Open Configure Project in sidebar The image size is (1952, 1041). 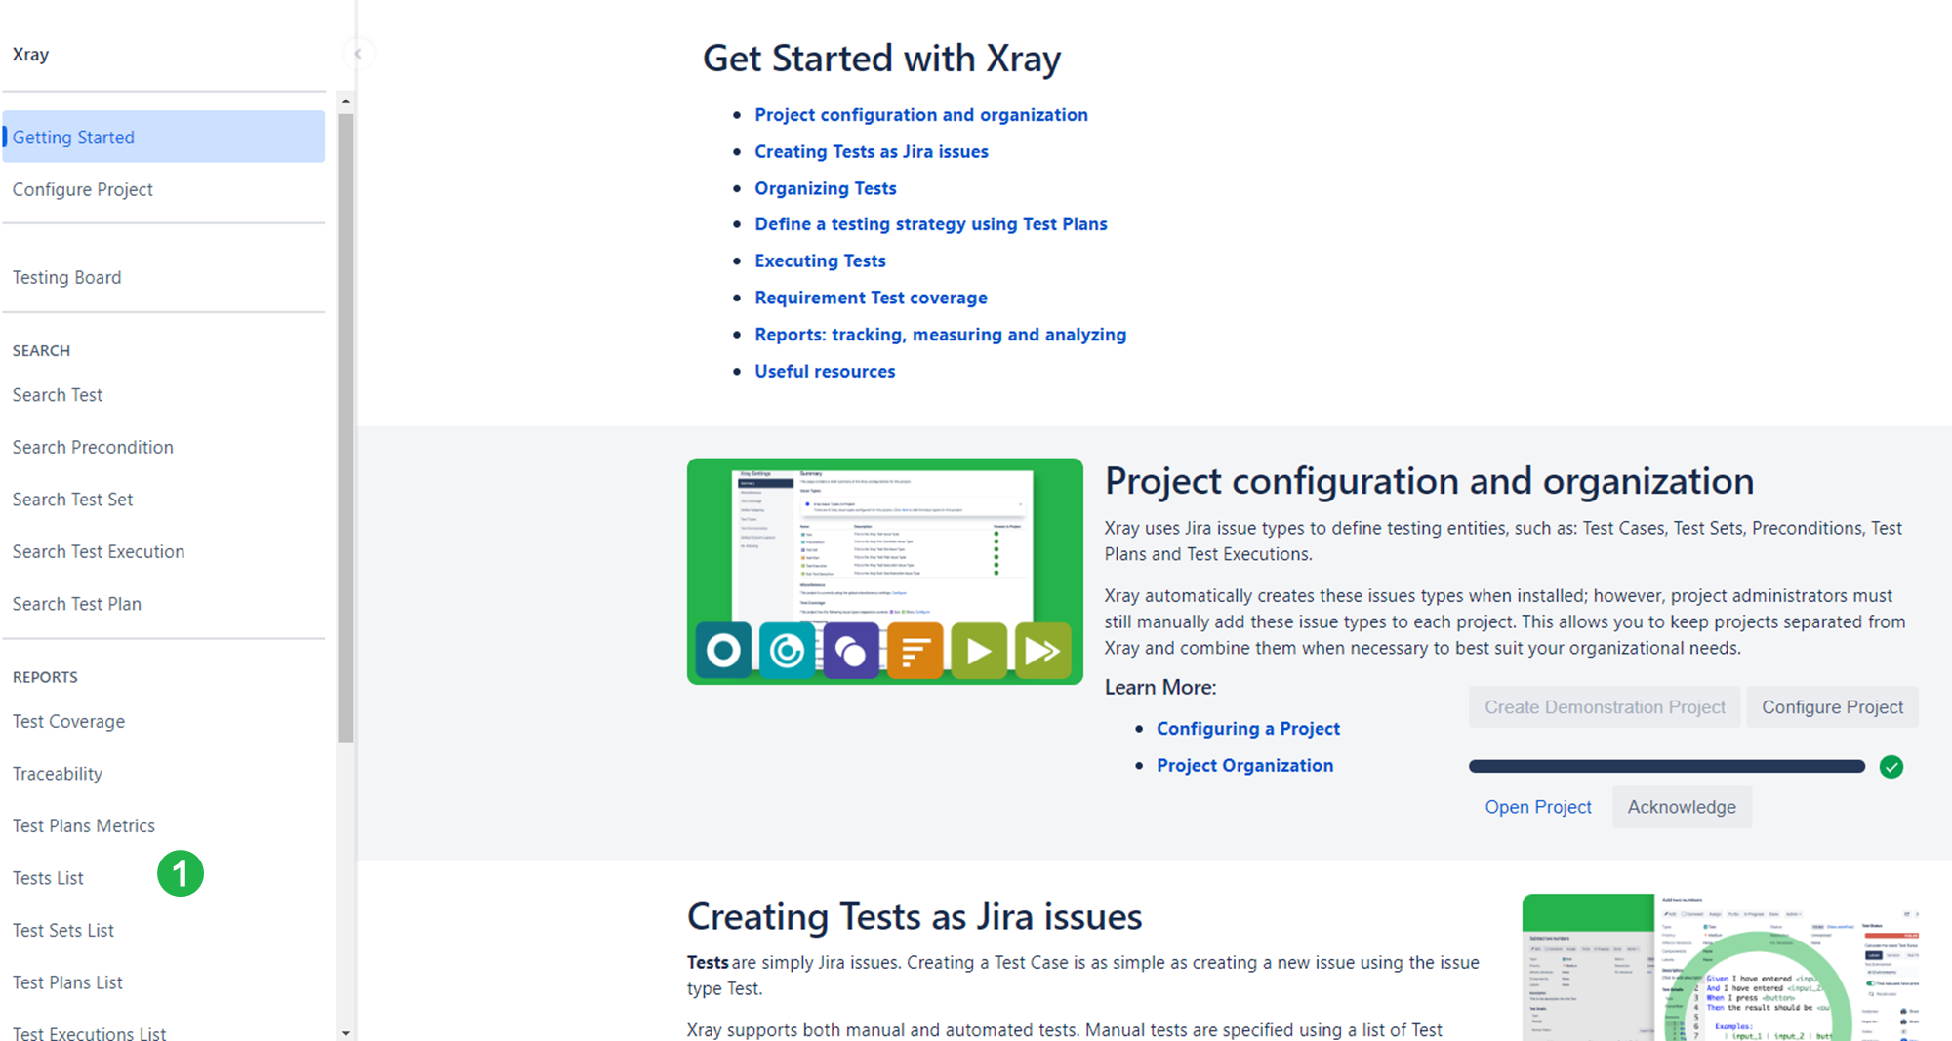click(x=164, y=189)
